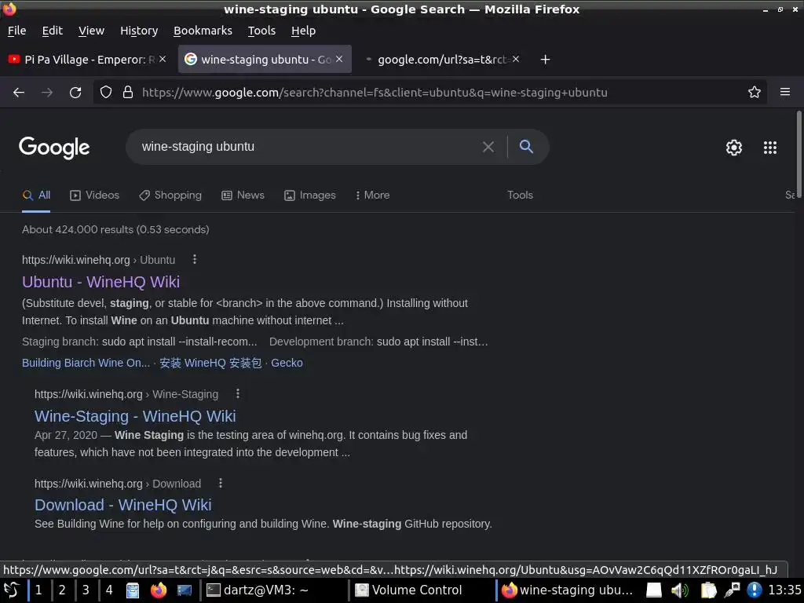Switch to workspace 2
The image size is (804, 603).
click(x=62, y=590)
